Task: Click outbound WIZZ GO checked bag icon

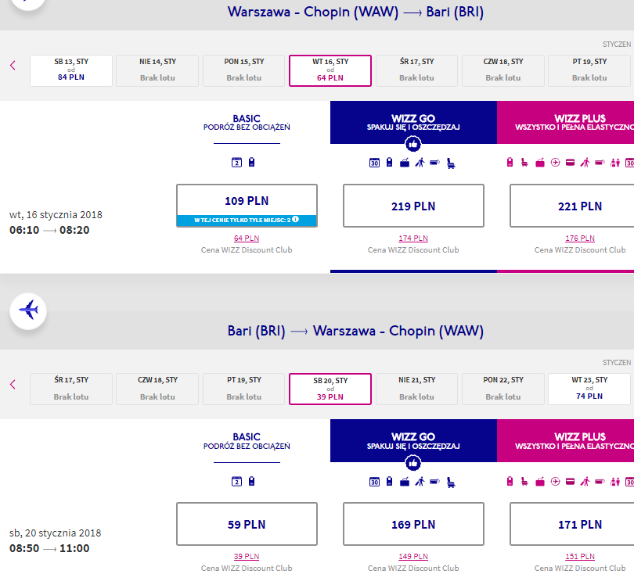Action: 405,163
